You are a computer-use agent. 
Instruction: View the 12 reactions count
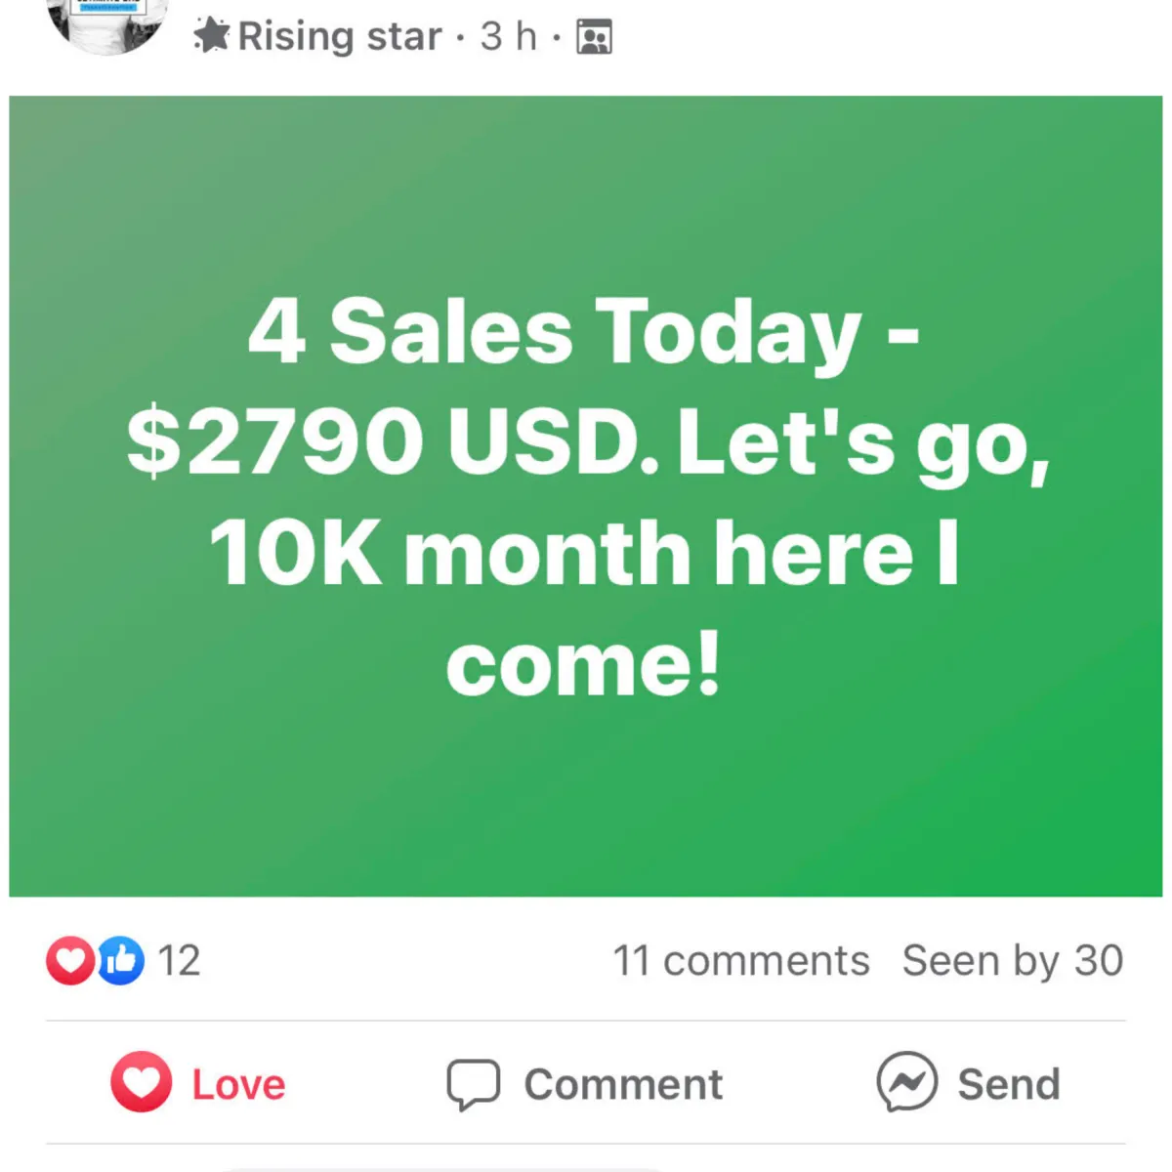[x=179, y=960]
